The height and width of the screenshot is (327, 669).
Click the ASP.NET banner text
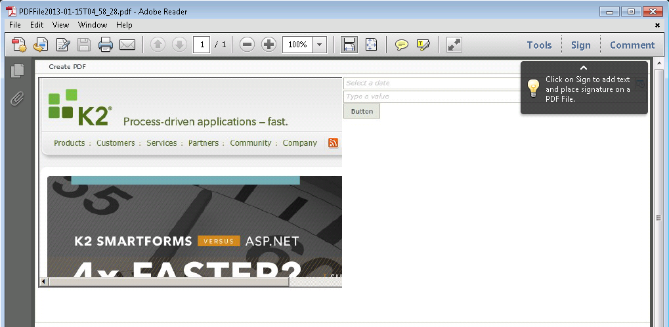[x=272, y=242]
